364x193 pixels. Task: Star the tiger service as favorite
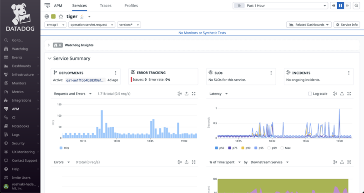click(61, 16)
